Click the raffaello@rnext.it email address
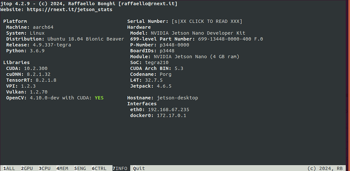The width and height of the screenshot is (350, 171). pyautogui.click(x=148, y=4)
